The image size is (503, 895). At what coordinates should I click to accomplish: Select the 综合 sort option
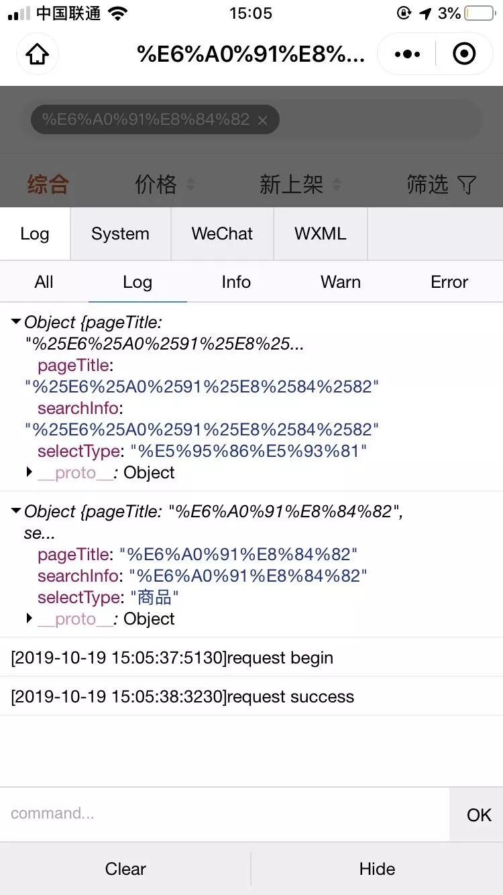point(48,185)
